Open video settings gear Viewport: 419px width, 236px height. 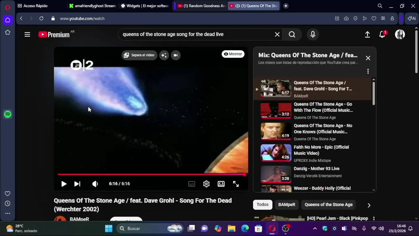pyautogui.click(x=206, y=184)
